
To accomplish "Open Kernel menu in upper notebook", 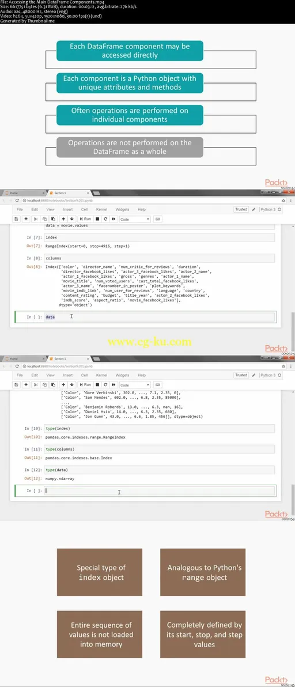I will (x=101, y=209).
